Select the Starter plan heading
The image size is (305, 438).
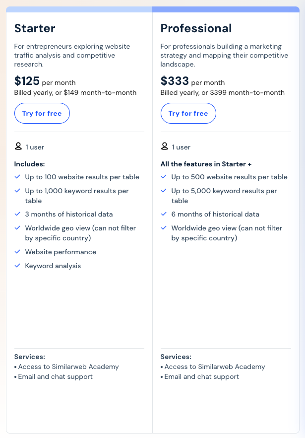point(35,28)
